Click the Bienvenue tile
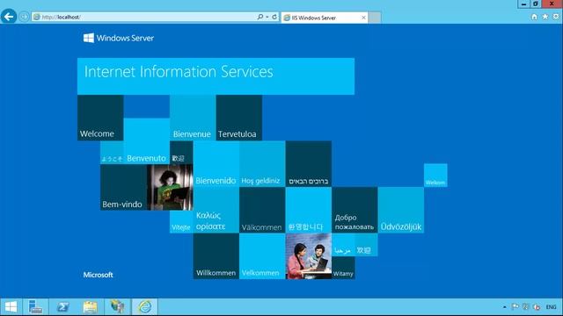The height and width of the screenshot is (316, 563). [193, 118]
